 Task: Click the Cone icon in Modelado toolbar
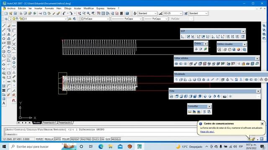(x=190, y=80)
